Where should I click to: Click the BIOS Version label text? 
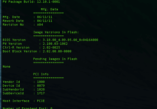point(14,40)
